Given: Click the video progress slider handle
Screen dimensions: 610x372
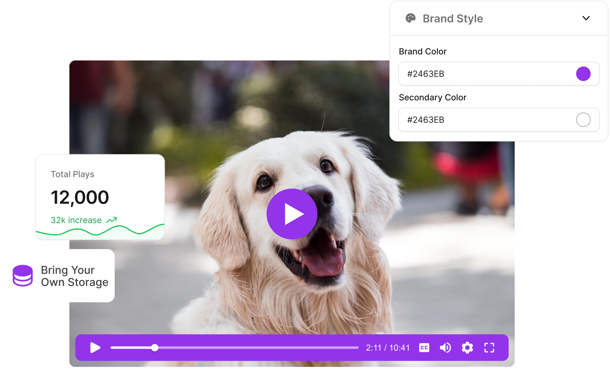Looking at the screenshot, I should 155,348.
